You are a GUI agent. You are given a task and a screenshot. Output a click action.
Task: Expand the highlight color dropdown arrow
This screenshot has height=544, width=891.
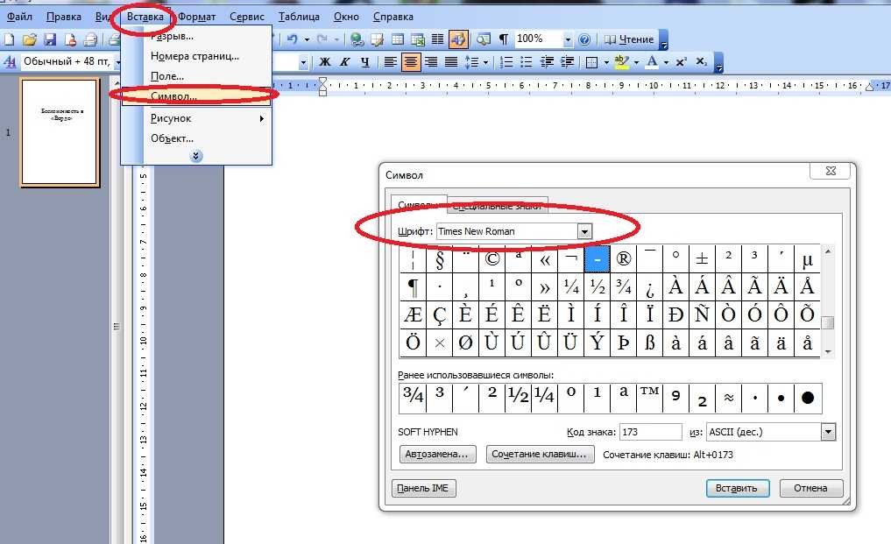[636, 62]
